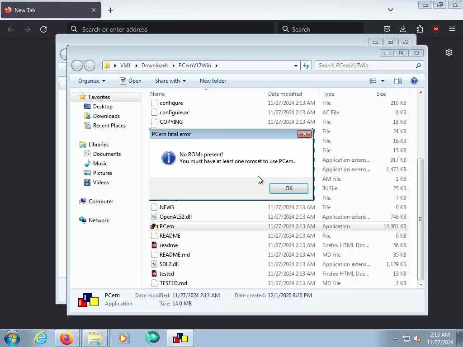Refresh the Explorer address bar

306,66
